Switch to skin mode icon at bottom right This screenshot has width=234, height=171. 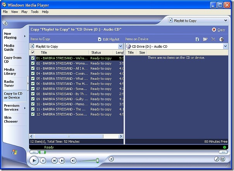(x=223, y=159)
